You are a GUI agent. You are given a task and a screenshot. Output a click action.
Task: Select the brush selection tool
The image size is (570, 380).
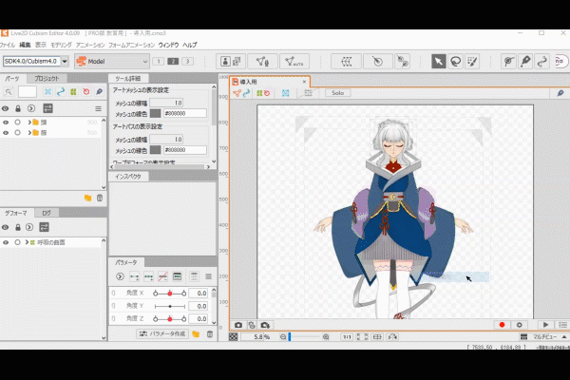coord(472,62)
